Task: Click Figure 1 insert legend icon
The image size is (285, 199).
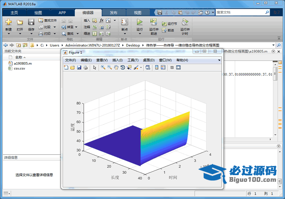Action: [163, 68]
